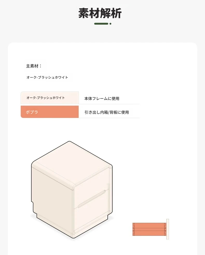
Task: Click the 素材解析 heading
Action: point(100,13)
